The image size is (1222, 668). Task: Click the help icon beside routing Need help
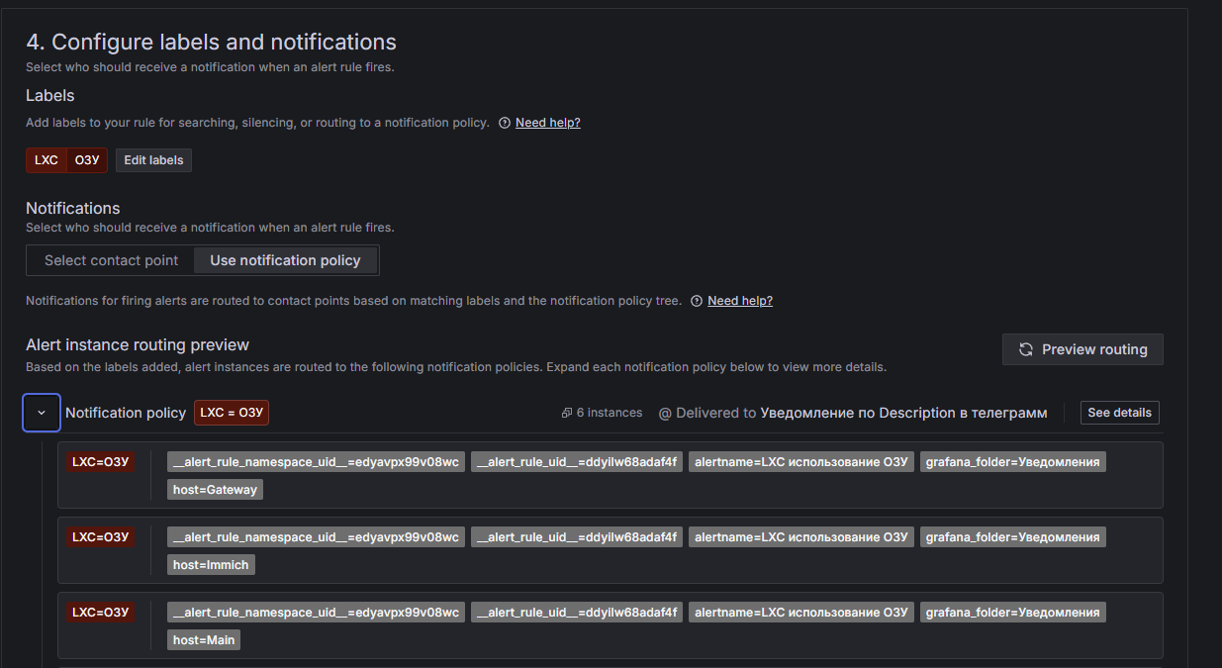697,301
